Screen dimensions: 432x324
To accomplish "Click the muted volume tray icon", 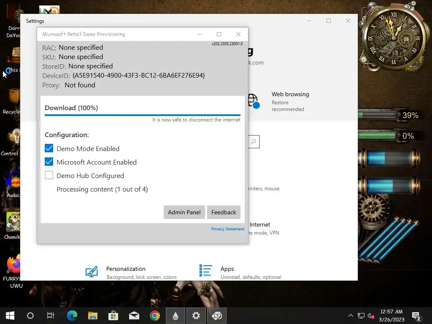I will pyautogui.click(x=371, y=316).
